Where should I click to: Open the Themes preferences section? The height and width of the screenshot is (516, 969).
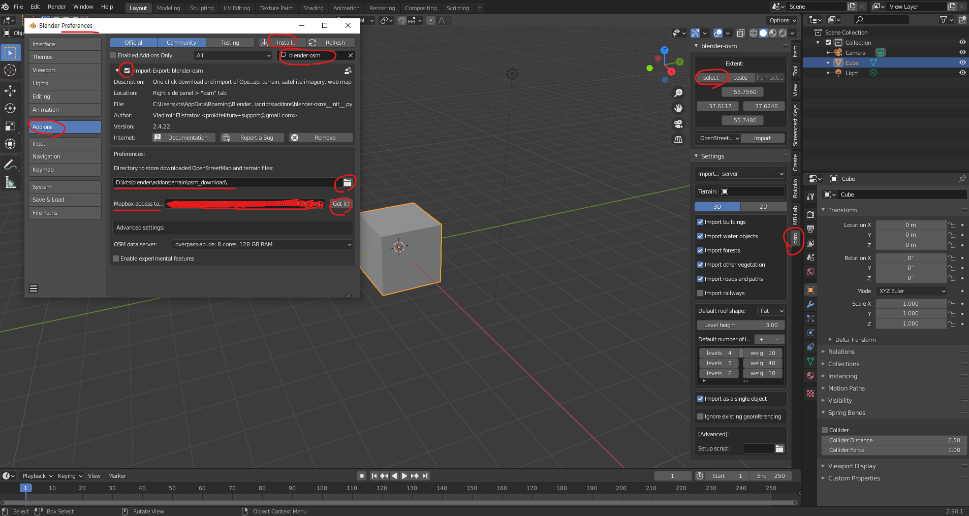[x=65, y=57]
